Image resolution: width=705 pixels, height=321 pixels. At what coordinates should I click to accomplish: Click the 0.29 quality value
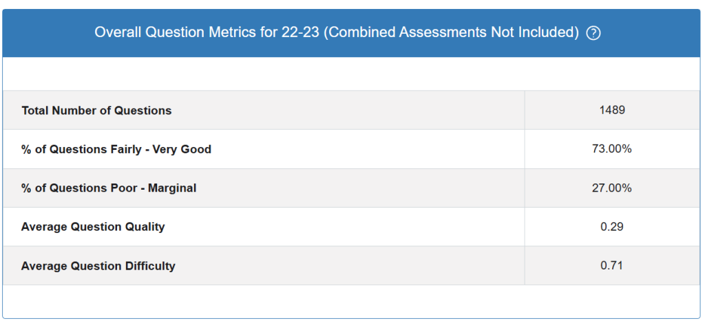612,227
